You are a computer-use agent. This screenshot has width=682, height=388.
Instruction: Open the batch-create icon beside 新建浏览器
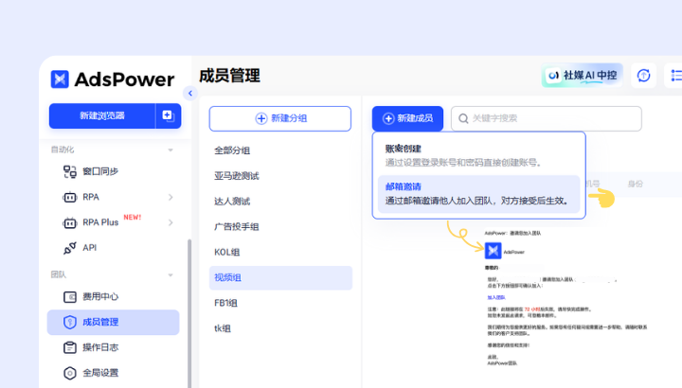click(x=169, y=115)
